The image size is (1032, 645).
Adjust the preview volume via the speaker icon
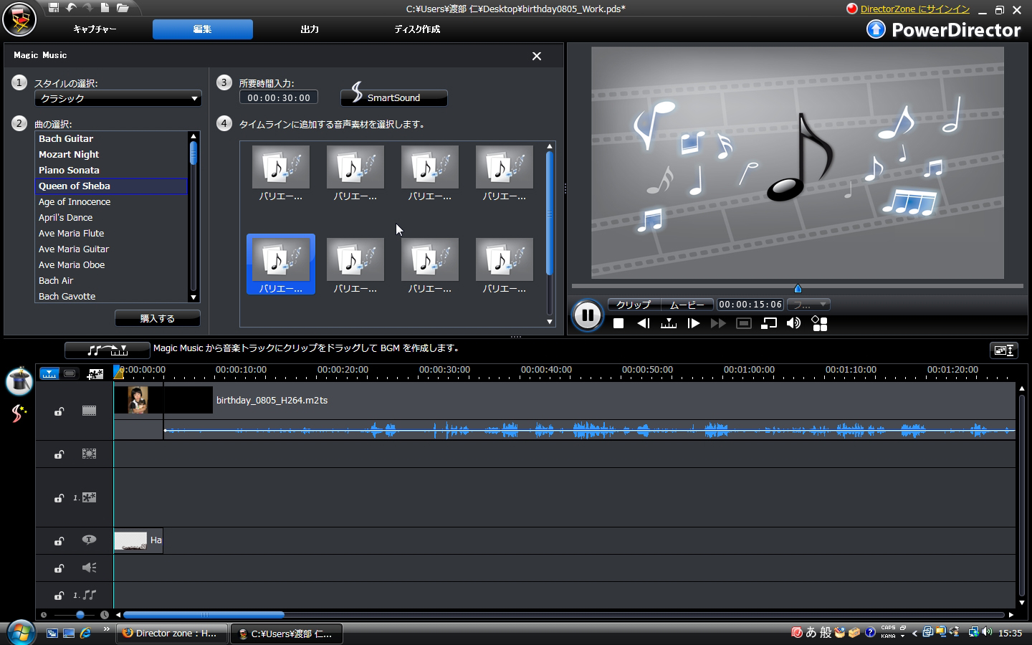(793, 323)
